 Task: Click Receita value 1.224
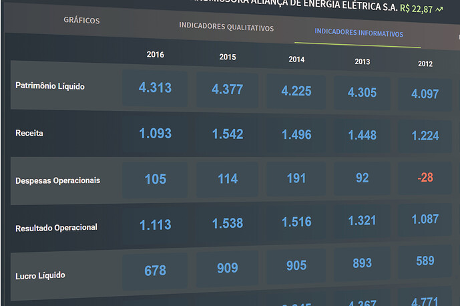425,136
